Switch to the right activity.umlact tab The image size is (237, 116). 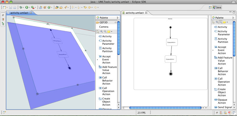pos(134,13)
